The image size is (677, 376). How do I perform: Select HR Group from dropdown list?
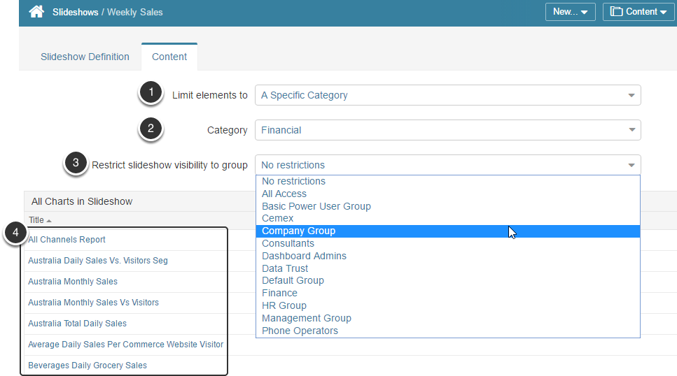tap(284, 305)
